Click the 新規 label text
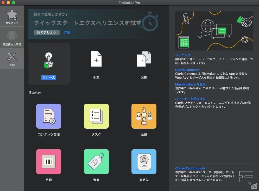This screenshot has height=191, width=259. pyautogui.click(x=96, y=77)
